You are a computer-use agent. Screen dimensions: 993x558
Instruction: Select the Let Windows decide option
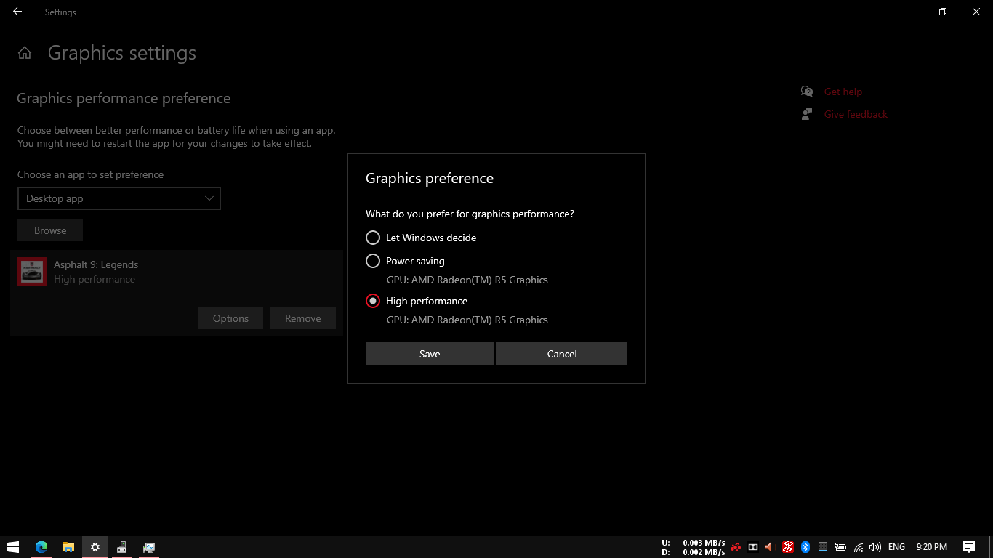click(x=373, y=238)
